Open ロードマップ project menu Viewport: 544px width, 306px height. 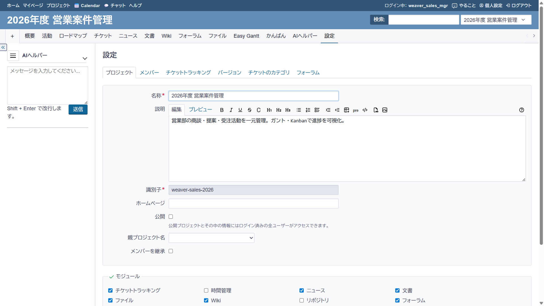(x=73, y=36)
